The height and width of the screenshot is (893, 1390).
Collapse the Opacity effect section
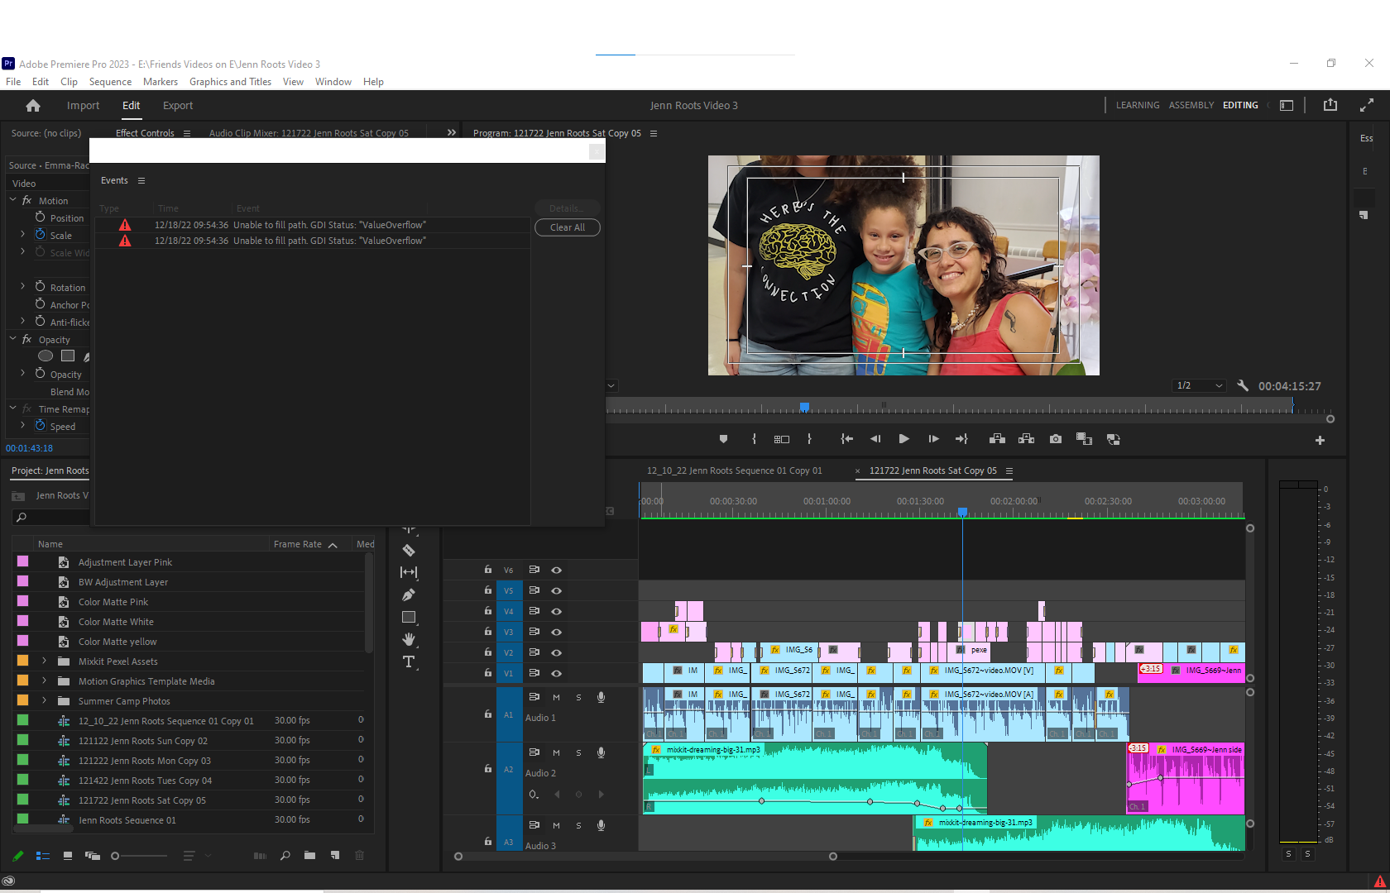[x=13, y=339]
